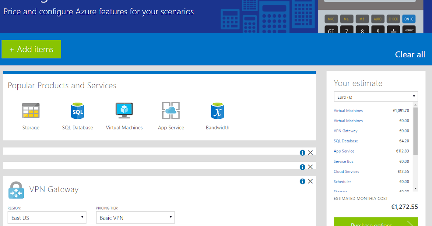Select the SQL Database product icon
This screenshot has height=226, width=432.
[x=77, y=111]
